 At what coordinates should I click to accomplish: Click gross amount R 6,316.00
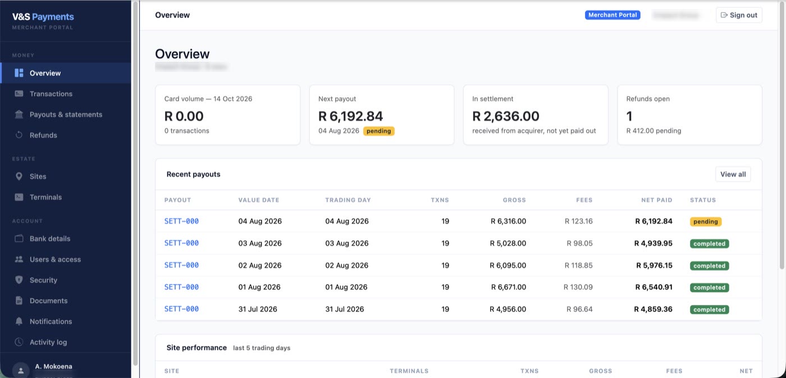(508, 221)
